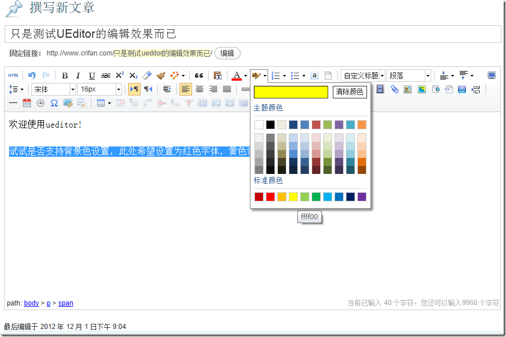Apply italic formatting
506x337 pixels.
pos(78,76)
